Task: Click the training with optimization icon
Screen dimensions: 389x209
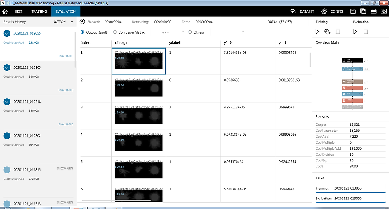Action: (327, 32)
